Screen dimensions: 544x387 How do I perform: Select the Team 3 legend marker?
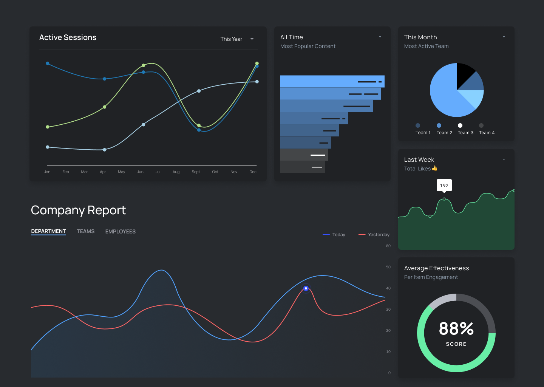460,125
